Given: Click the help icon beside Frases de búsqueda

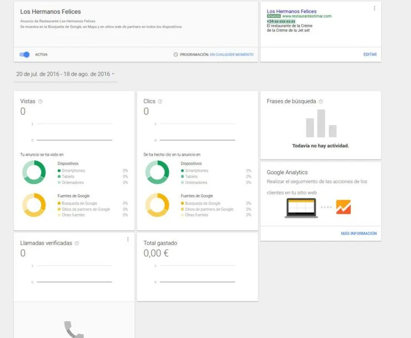Looking at the screenshot, I should point(320,101).
